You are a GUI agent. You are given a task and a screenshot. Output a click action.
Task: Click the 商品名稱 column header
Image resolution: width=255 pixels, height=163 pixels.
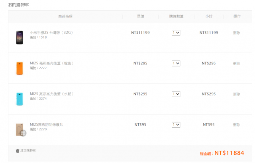click(x=65, y=16)
